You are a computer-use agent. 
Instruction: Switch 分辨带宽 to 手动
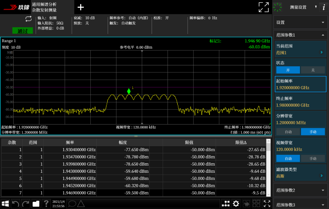[313, 132]
